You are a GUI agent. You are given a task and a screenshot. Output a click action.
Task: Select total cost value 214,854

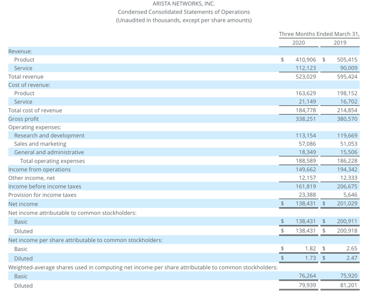point(347,110)
